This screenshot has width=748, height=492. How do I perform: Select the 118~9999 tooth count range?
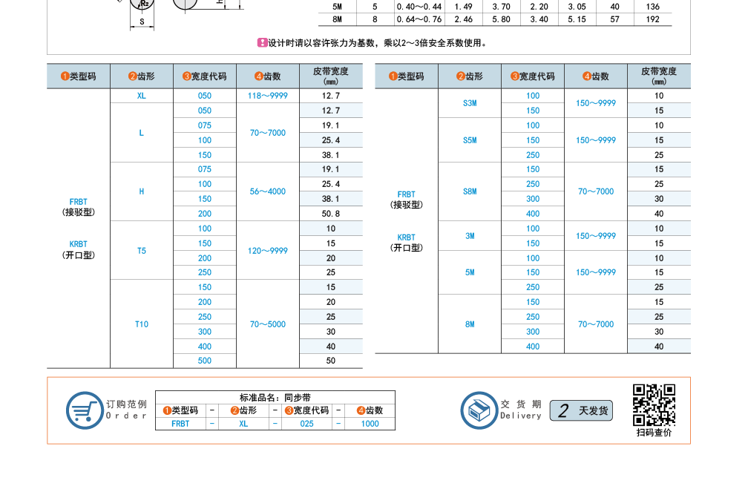(x=268, y=96)
